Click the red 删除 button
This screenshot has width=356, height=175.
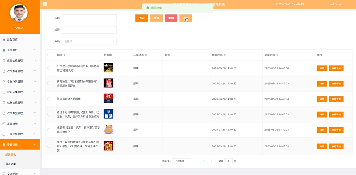coord(171,18)
